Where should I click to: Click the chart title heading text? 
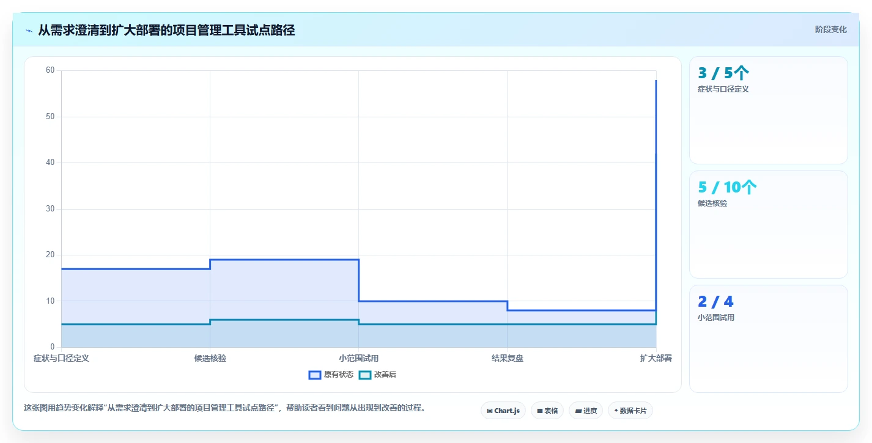166,30
